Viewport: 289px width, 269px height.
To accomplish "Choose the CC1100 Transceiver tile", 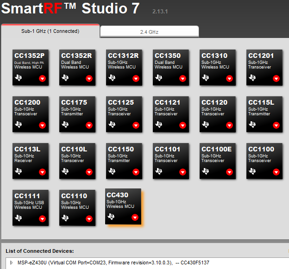I will point(264,161).
